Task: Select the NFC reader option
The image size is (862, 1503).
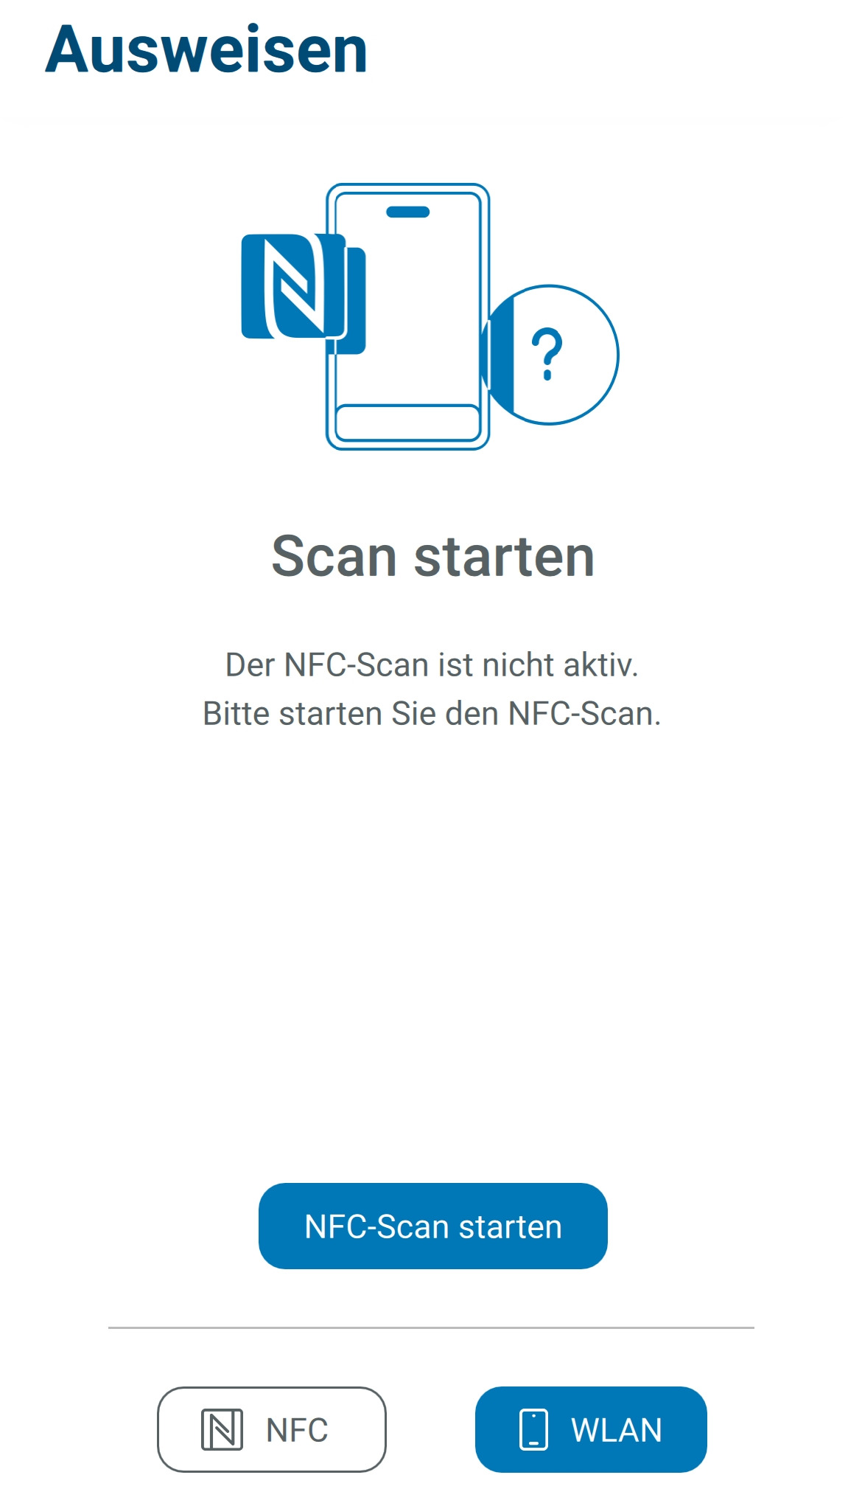Action: click(271, 1429)
